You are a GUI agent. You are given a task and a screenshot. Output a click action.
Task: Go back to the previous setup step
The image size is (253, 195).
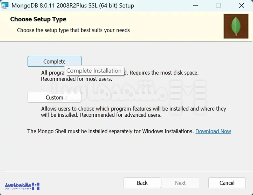point(142,183)
